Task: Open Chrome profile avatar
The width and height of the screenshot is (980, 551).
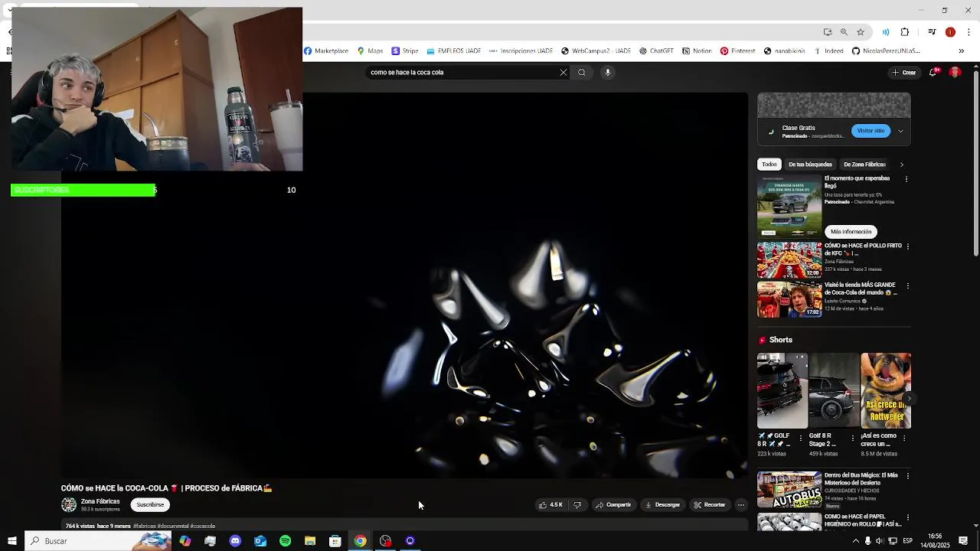Action: tap(950, 32)
